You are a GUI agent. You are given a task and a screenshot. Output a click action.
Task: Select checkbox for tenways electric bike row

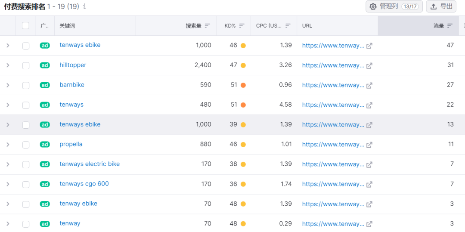[26, 164]
